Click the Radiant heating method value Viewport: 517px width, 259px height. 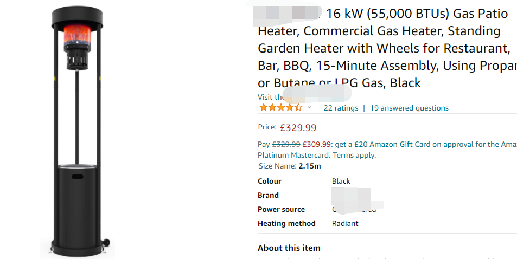(345, 223)
